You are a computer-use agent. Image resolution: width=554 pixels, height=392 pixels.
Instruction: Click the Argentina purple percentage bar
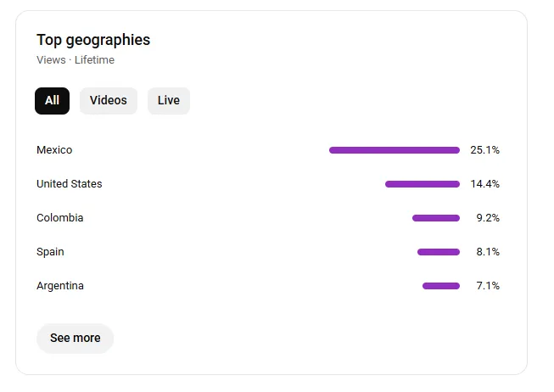(441, 286)
